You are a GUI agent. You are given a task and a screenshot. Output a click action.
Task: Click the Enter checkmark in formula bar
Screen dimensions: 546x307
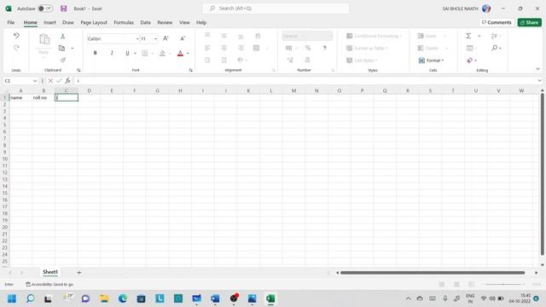[59, 81]
